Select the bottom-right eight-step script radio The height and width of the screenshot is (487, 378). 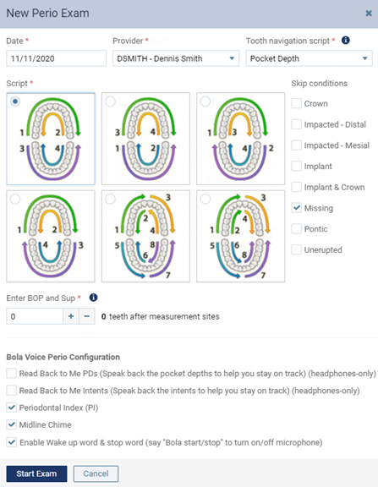[x=205, y=199]
